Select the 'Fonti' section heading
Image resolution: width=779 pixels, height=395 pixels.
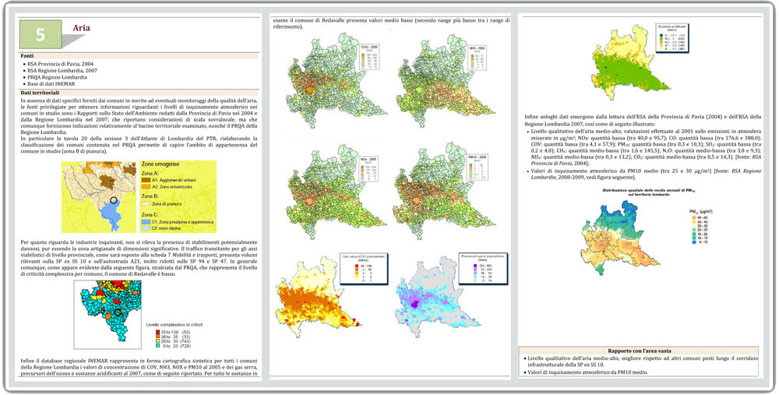[x=28, y=56]
